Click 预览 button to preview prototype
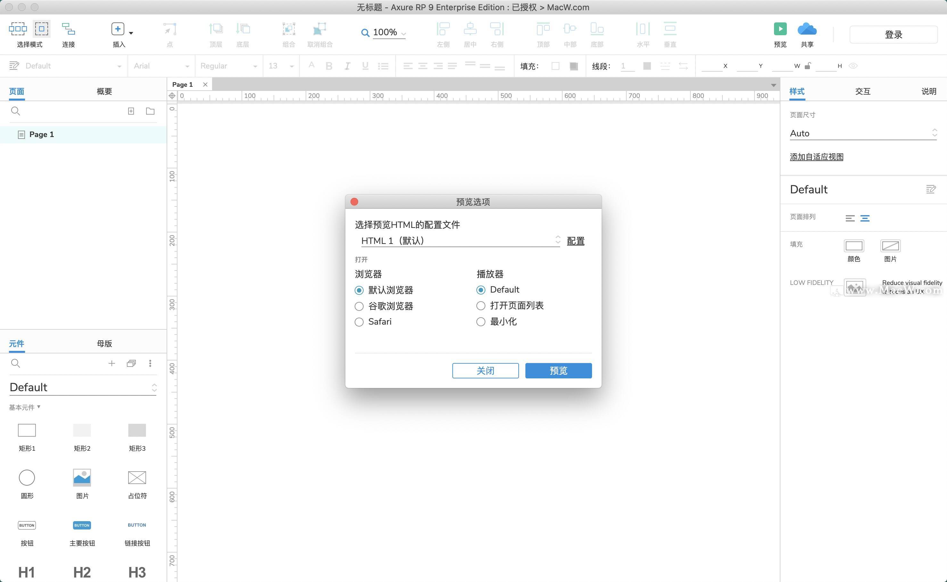This screenshot has width=947, height=582. (558, 370)
